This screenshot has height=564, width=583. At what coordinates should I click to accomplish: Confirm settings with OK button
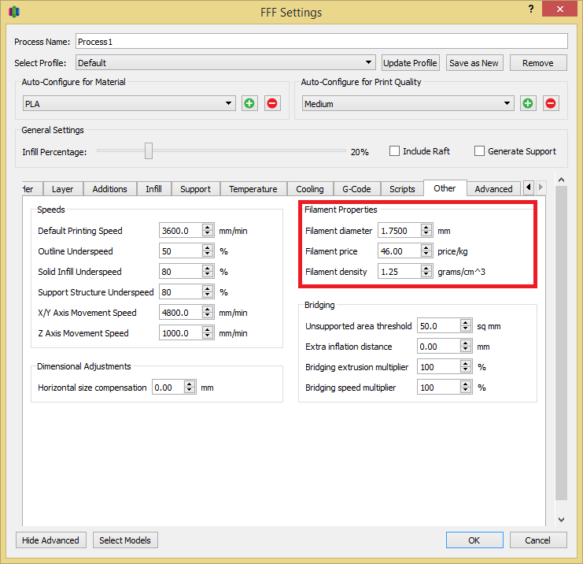[x=474, y=540]
